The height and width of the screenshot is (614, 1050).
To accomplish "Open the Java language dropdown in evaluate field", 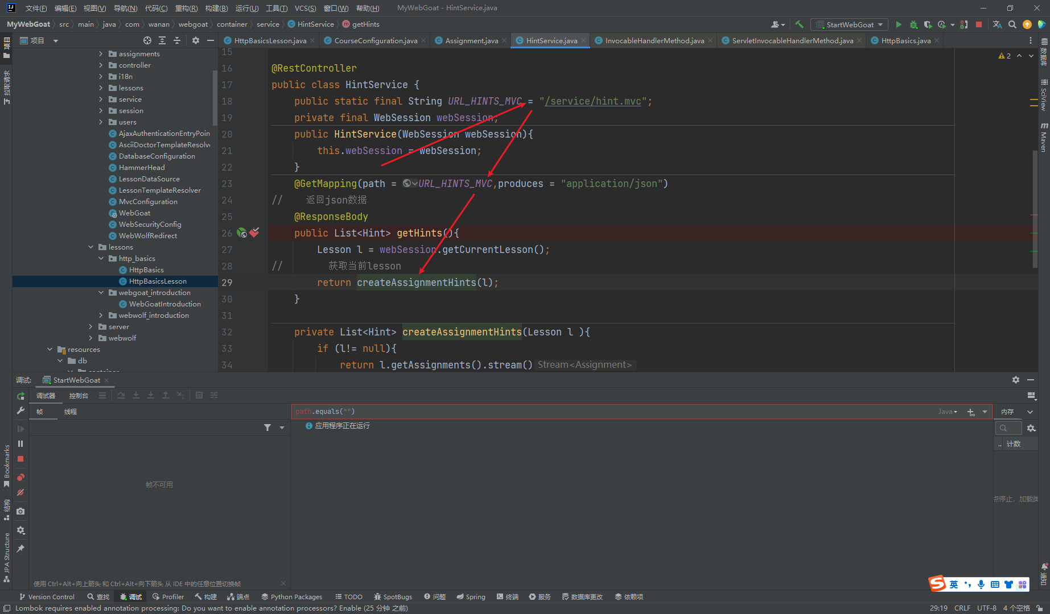I will (948, 412).
